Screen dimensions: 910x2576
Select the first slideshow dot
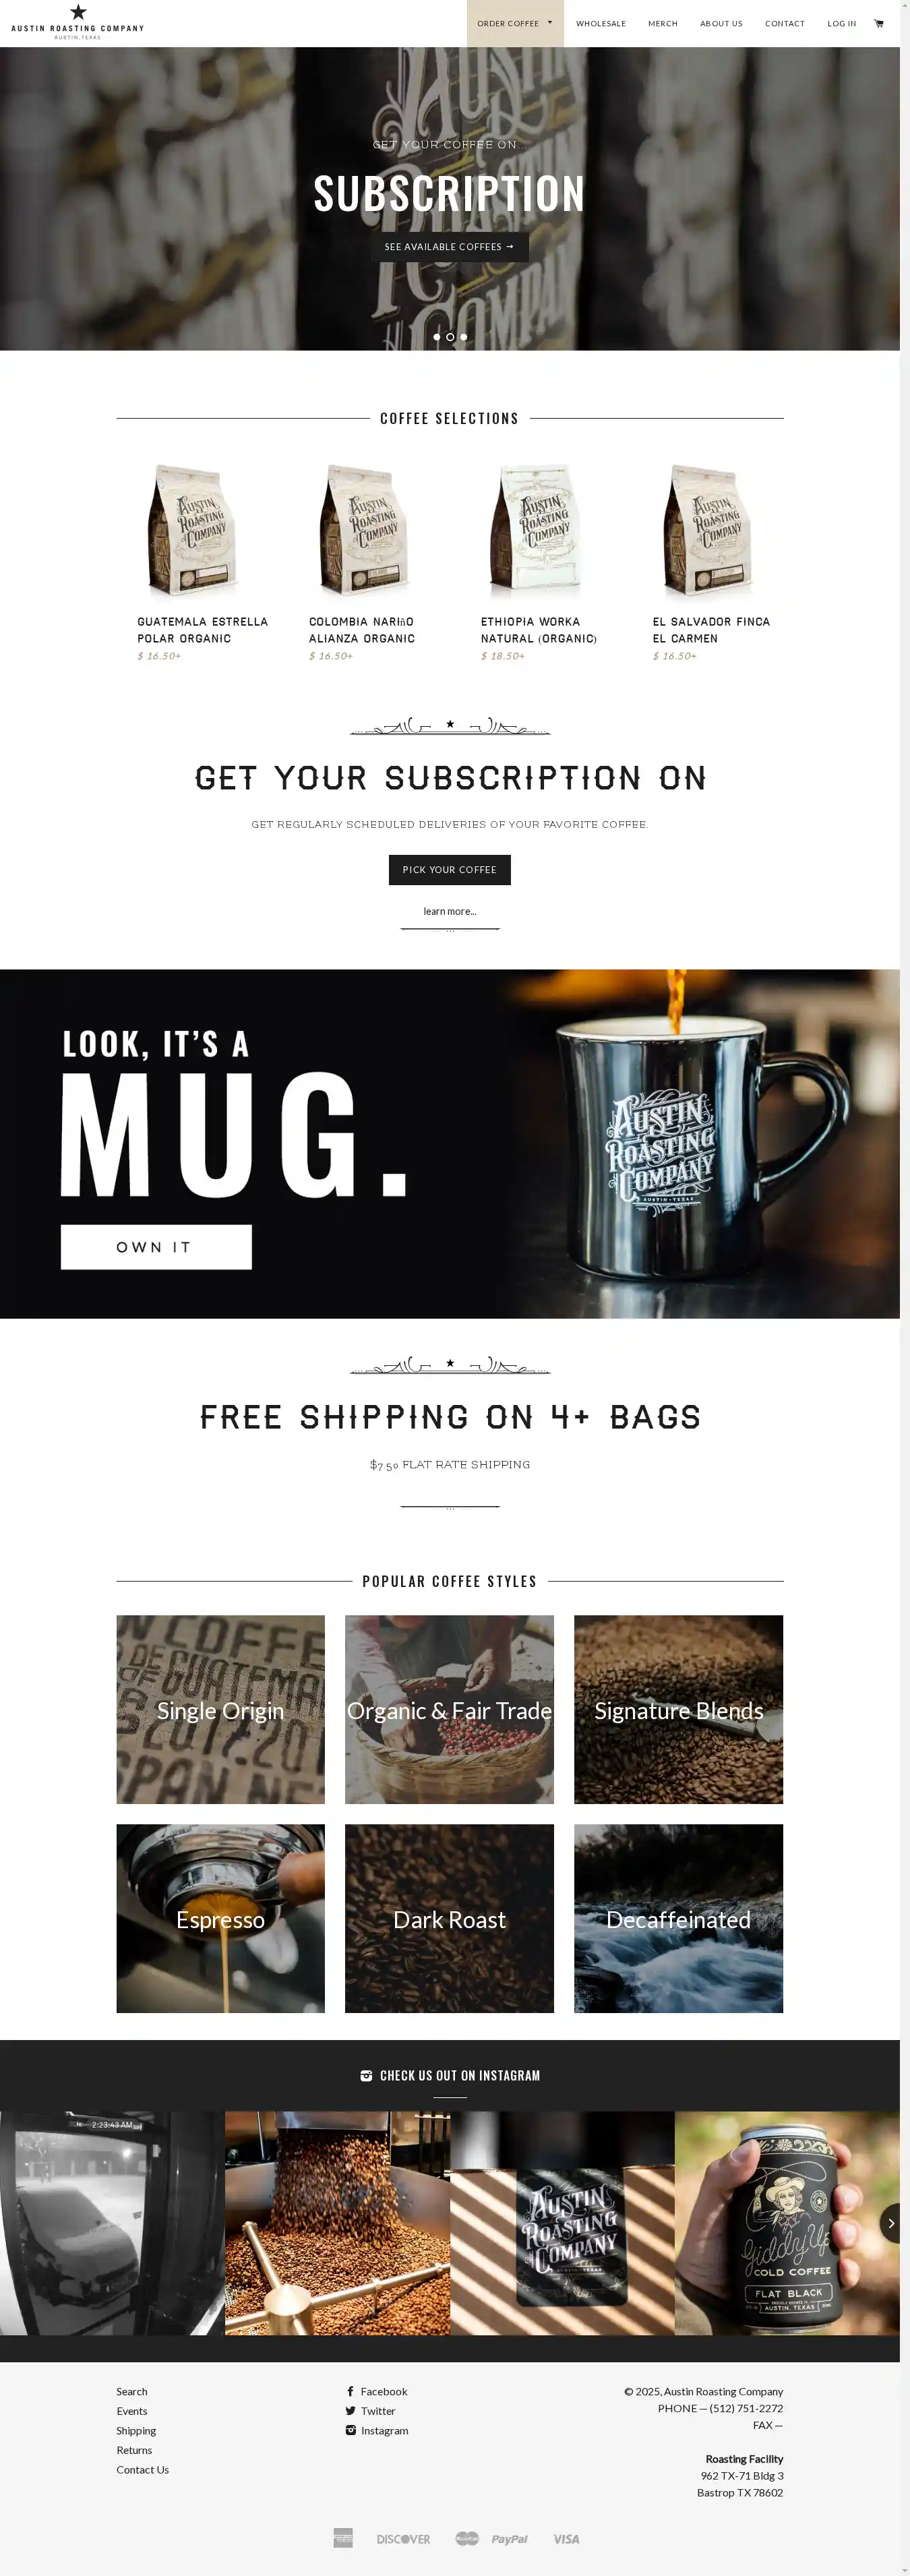click(437, 337)
